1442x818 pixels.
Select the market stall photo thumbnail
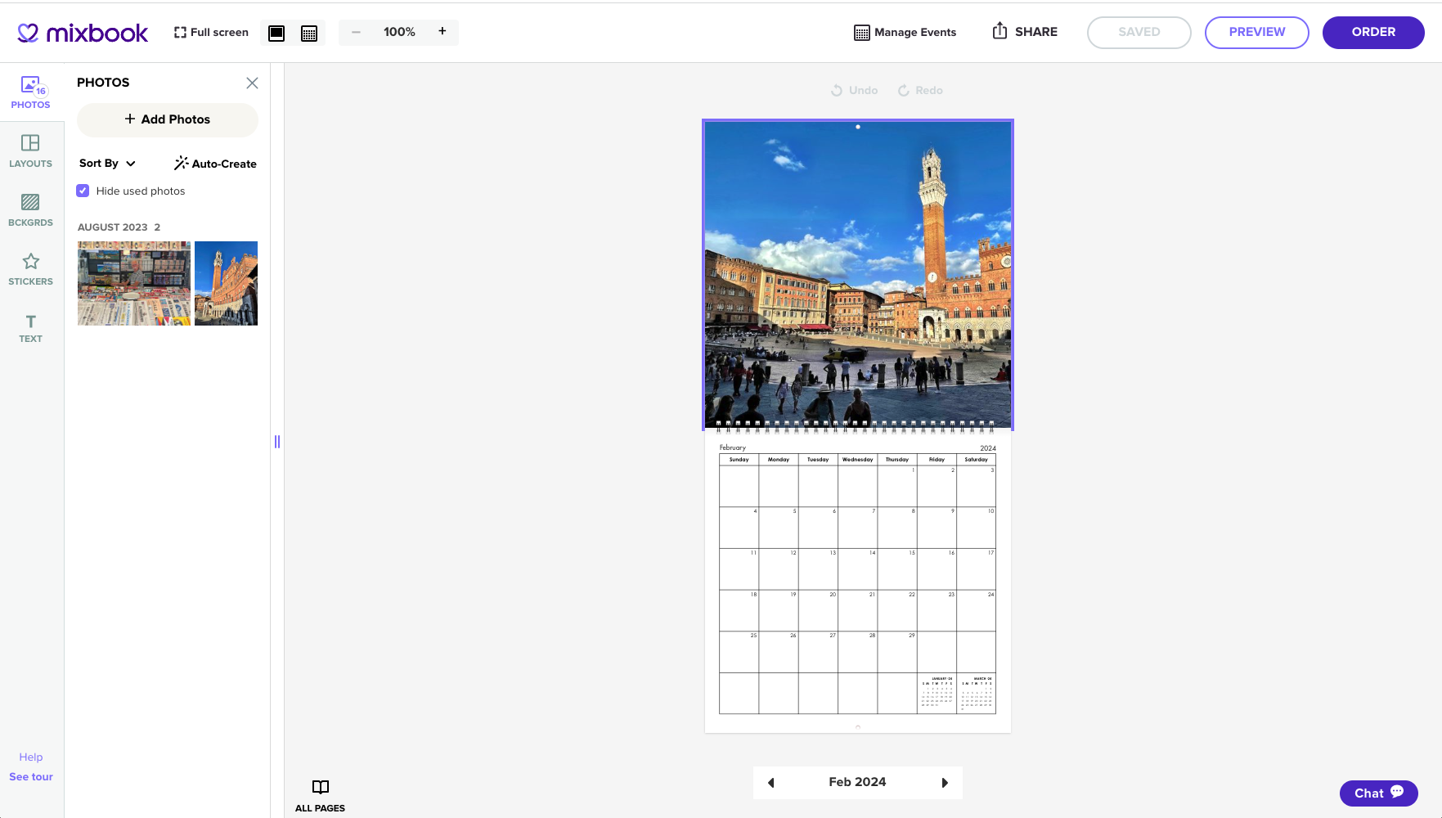coord(134,283)
